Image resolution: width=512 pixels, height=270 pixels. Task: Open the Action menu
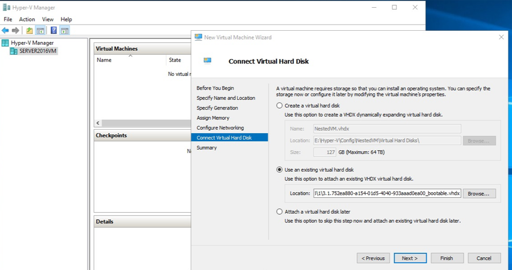pyautogui.click(x=27, y=19)
